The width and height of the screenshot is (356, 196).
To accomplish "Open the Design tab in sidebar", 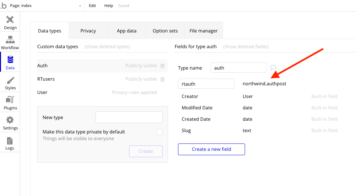I will (x=10, y=22).
